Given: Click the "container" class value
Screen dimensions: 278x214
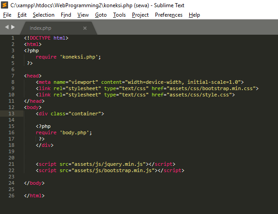Looking at the screenshot, I should coord(85,114).
